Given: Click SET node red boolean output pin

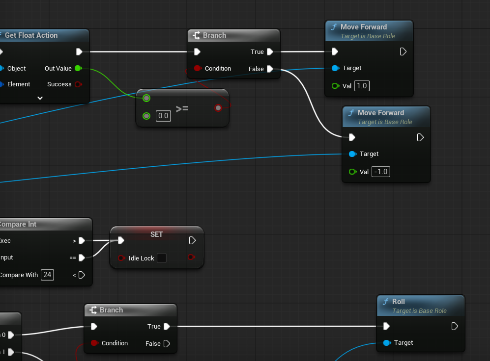Looking at the screenshot, I should click(191, 257).
